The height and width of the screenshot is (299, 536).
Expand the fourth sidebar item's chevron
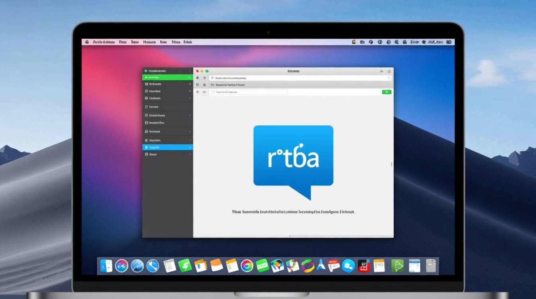[x=190, y=91]
